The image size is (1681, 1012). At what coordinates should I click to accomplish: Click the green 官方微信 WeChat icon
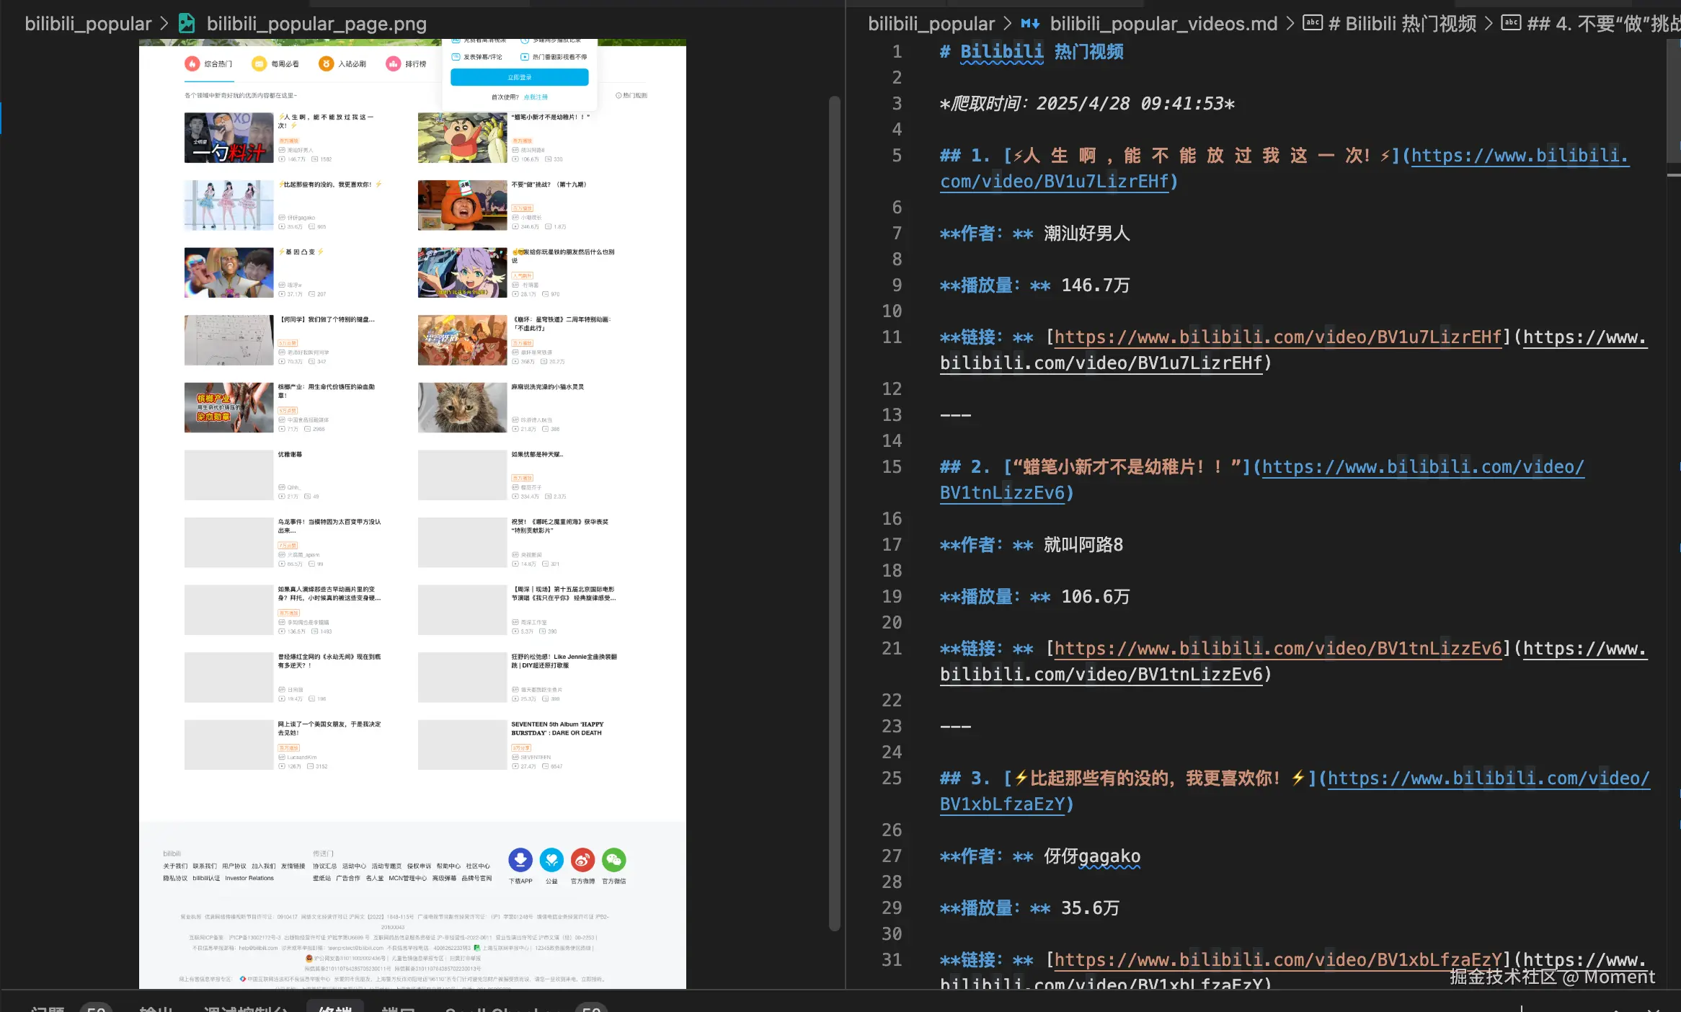tap(614, 859)
